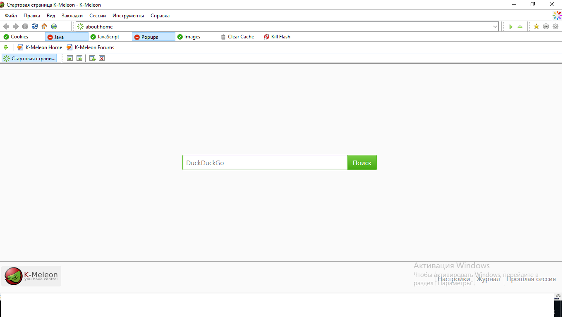This screenshot has width=565, height=317.
Task: Go to the home page via house icon
Action: [x=44, y=26]
